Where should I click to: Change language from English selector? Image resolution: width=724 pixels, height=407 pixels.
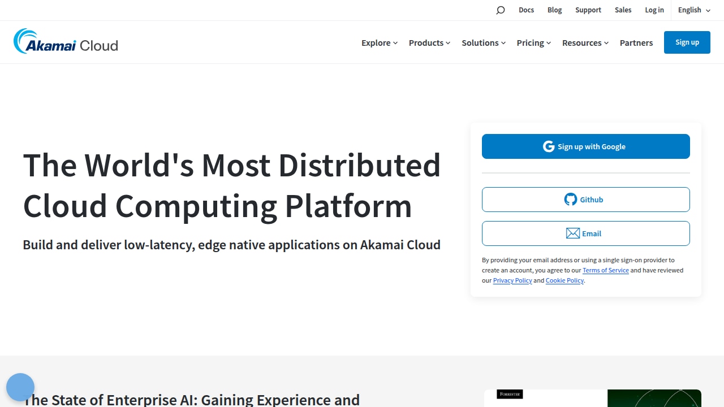[x=694, y=10]
